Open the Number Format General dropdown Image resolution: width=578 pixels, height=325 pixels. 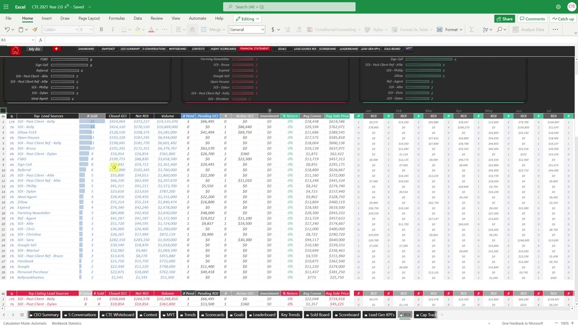point(247,30)
